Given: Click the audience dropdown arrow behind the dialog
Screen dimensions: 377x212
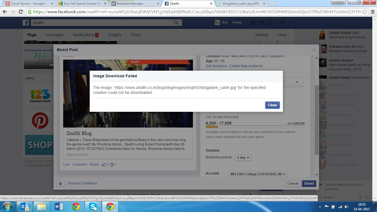Looking at the screenshot, I should [297, 82].
